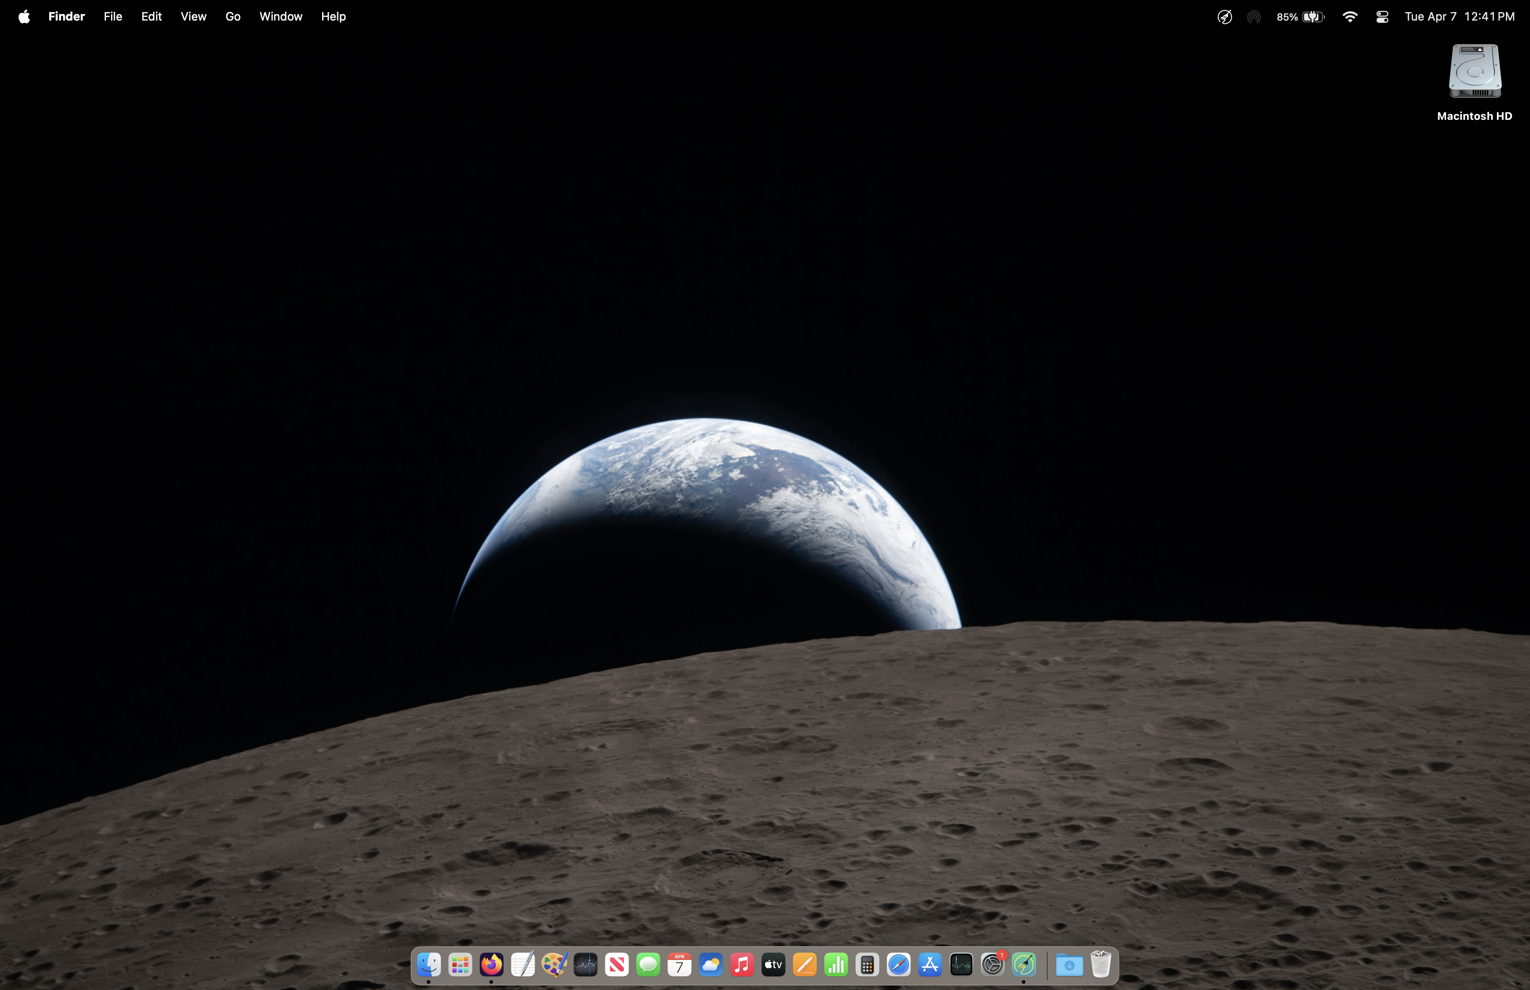Launch Safari from the Dock

point(898,965)
